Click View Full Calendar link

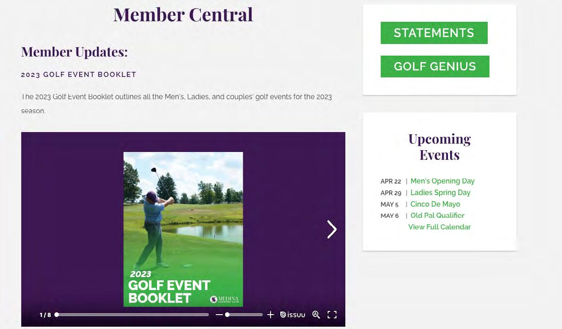[439, 227]
